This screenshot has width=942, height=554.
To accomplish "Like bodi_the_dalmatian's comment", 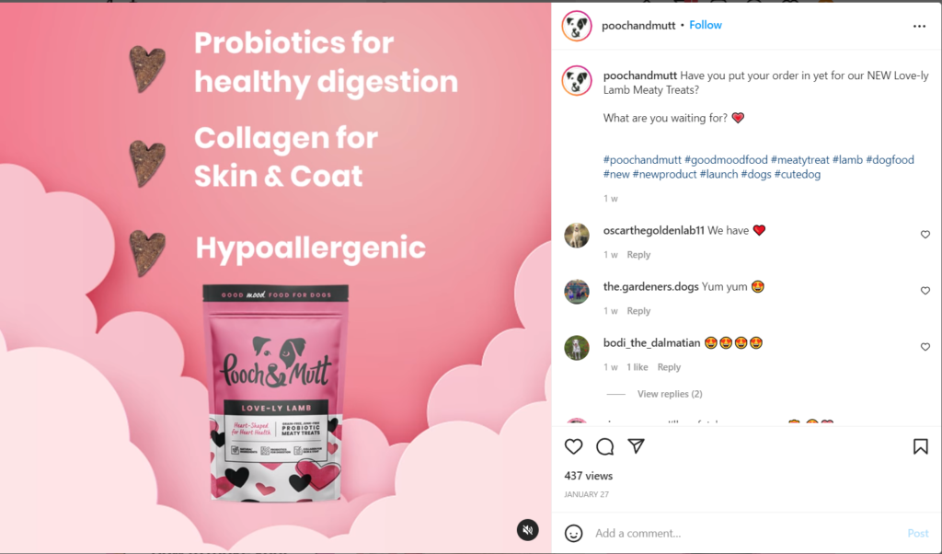I will (925, 347).
